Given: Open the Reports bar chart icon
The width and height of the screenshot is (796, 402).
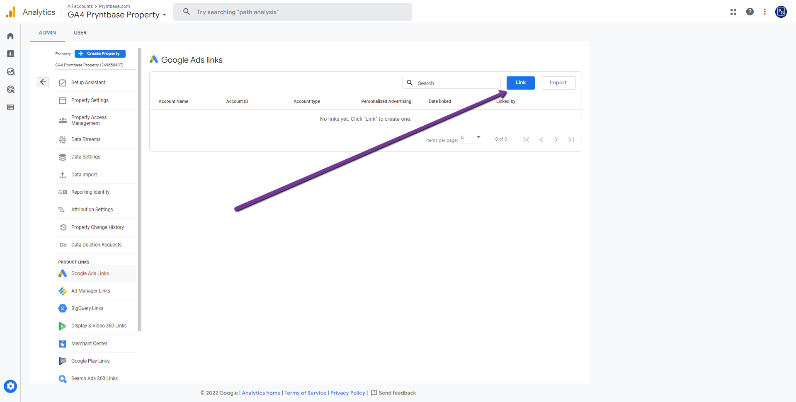Looking at the screenshot, I should 10,54.
